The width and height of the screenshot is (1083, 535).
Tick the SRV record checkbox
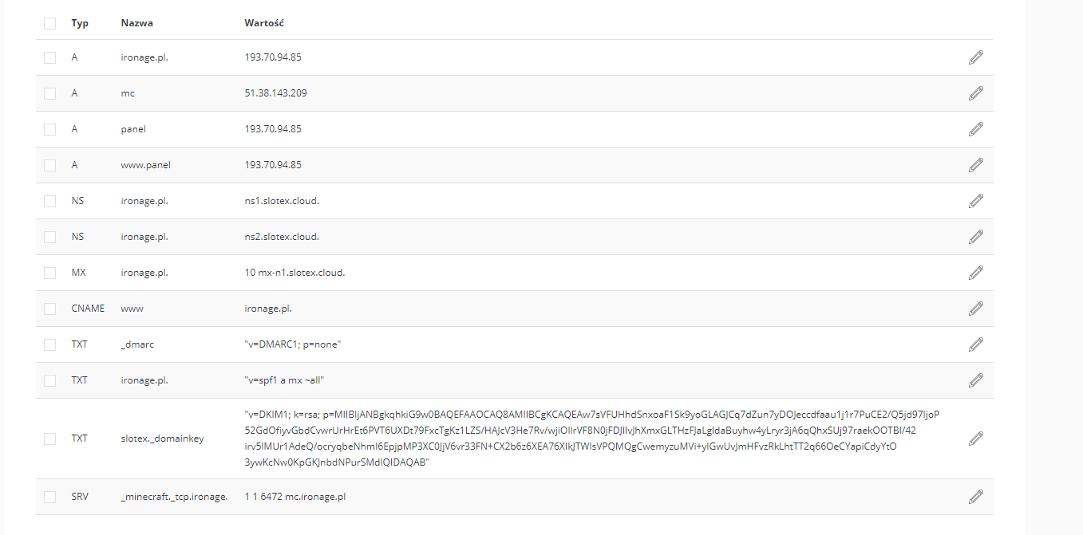coord(50,497)
